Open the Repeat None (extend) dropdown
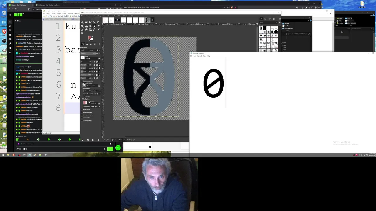This screenshot has width=376, height=211. pos(92,94)
